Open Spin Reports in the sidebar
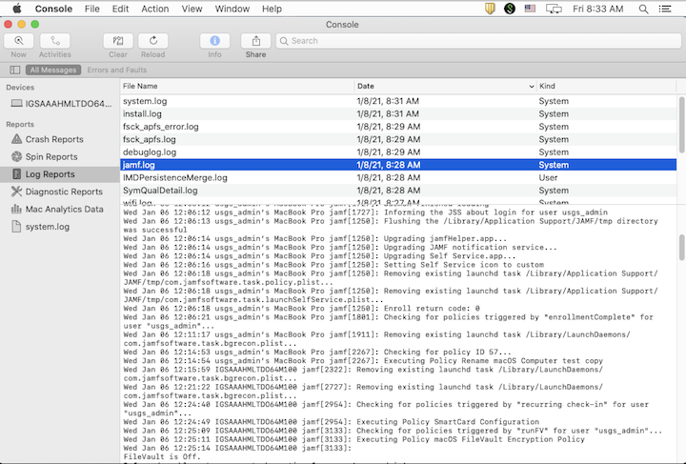The height and width of the screenshot is (464, 686). 59,156
